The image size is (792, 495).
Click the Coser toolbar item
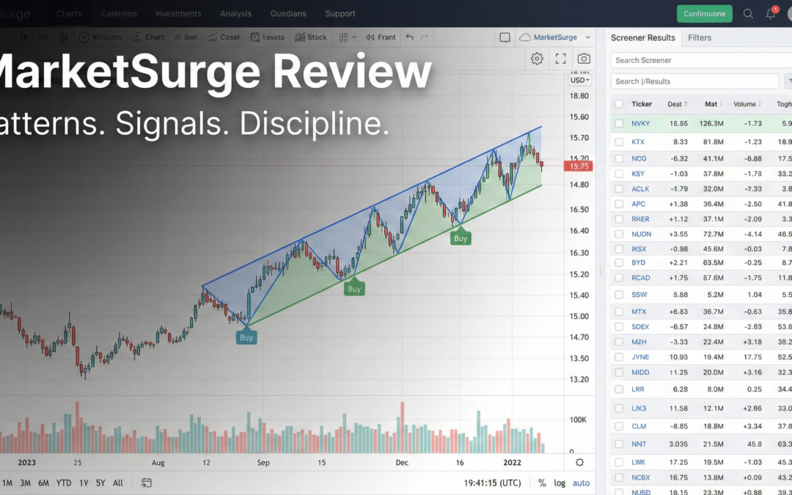(x=224, y=37)
